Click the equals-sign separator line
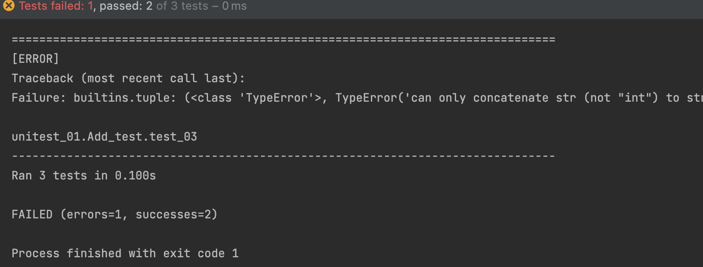This screenshot has height=267, width=703. coord(283,39)
